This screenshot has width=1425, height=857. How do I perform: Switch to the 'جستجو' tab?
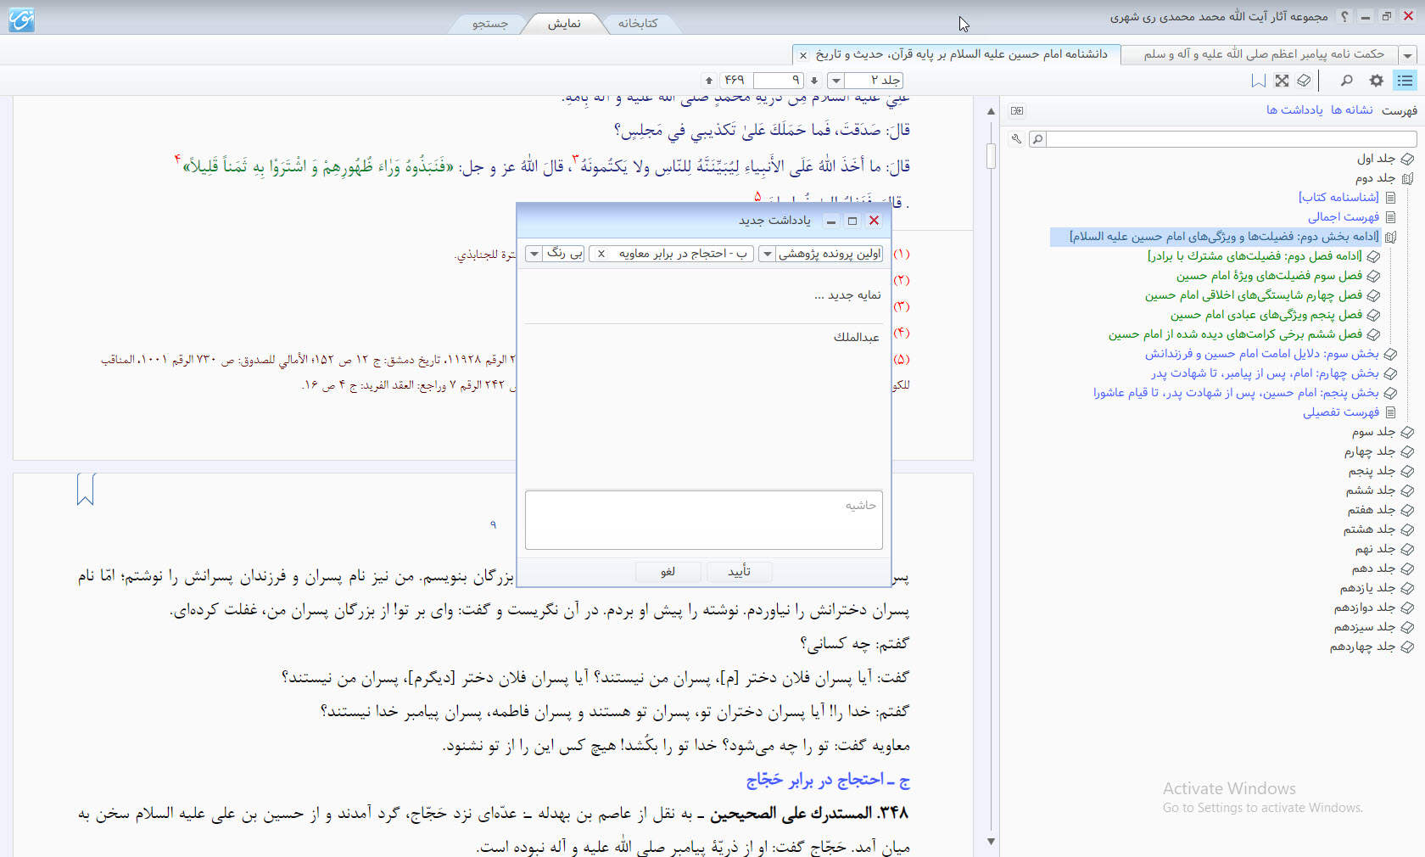(x=489, y=24)
